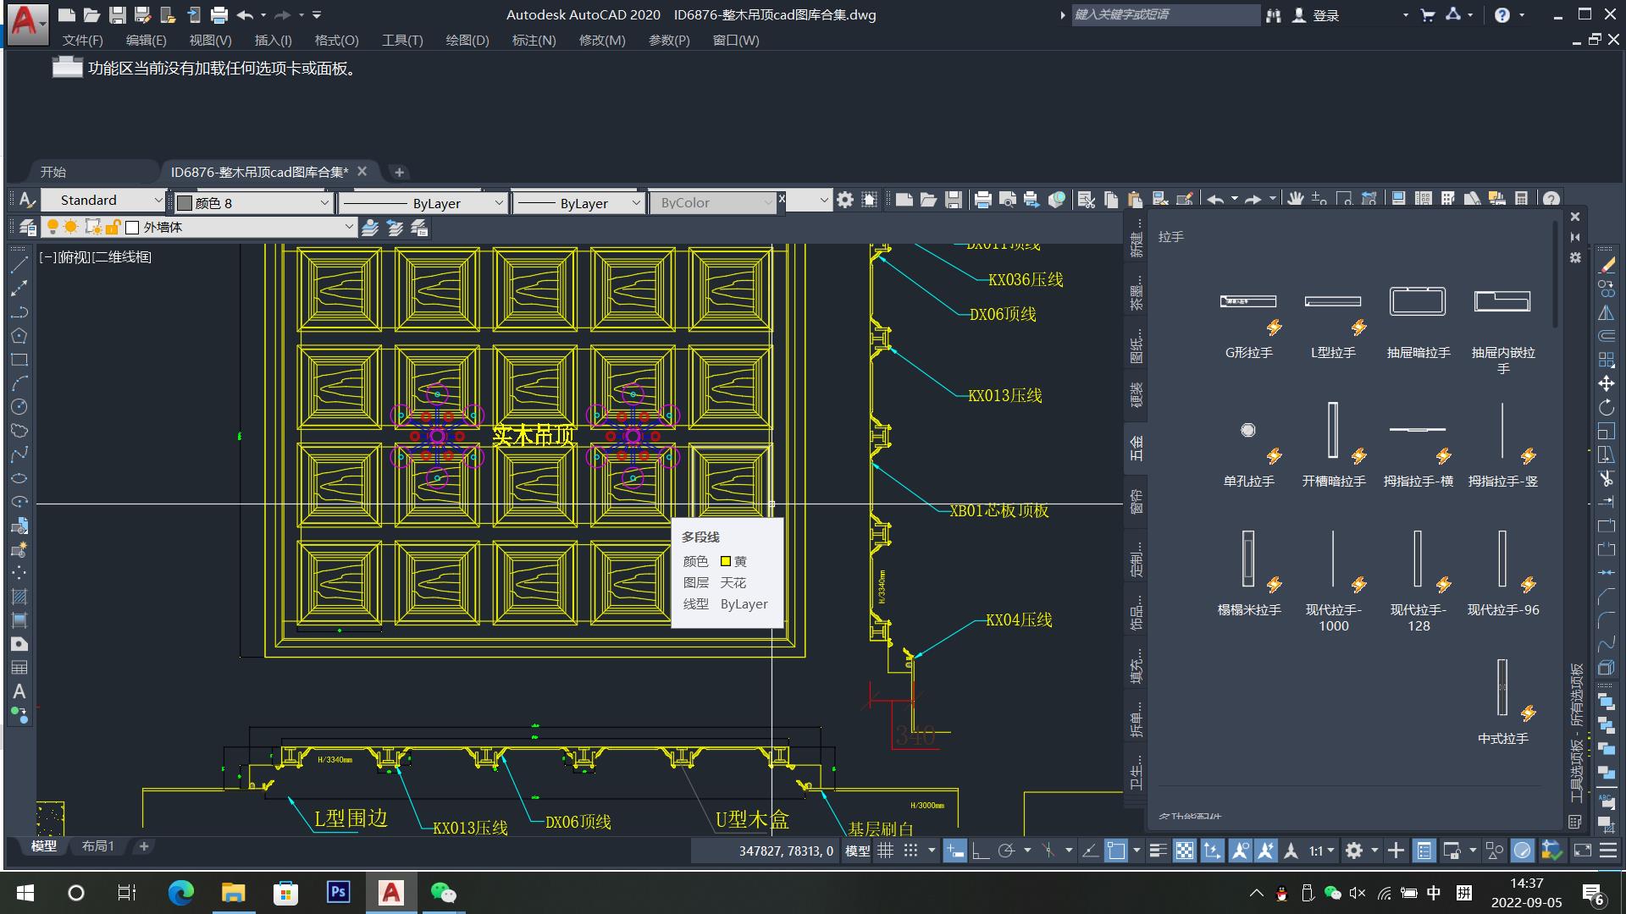This screenshot has height=914, width=1626.
Task: Expand the 外墙体 layer dropdown
Action: (348, 227)
